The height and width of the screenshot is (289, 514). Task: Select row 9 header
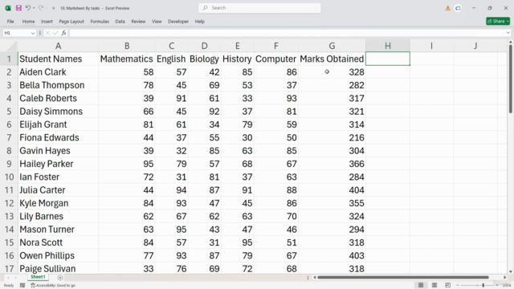[x=9, y=164]
